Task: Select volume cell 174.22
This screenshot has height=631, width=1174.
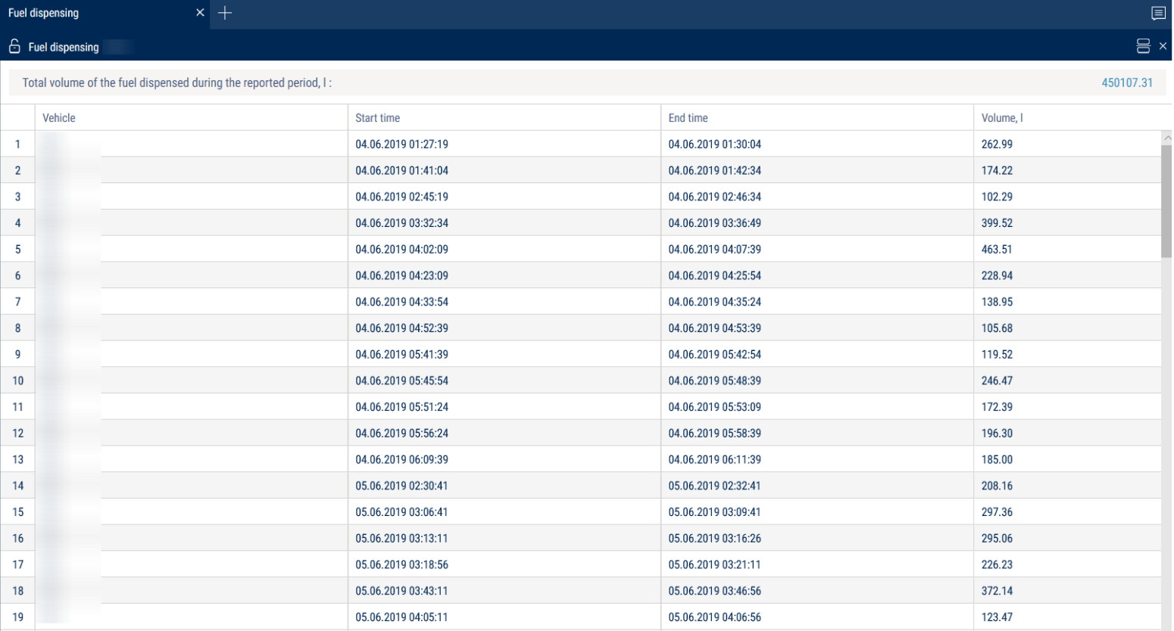Action: click(997, 170)
